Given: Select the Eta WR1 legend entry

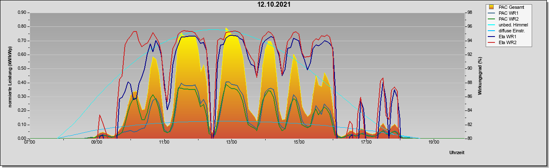Looking at the screenshot, I should tap(504, 37).
